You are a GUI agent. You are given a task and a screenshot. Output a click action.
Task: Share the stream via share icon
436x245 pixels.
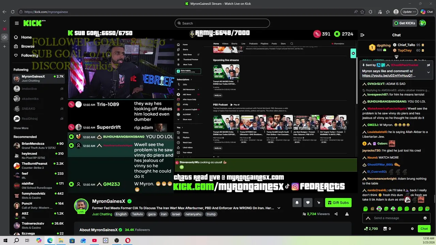pyautogui.click(x=336, y=214)
